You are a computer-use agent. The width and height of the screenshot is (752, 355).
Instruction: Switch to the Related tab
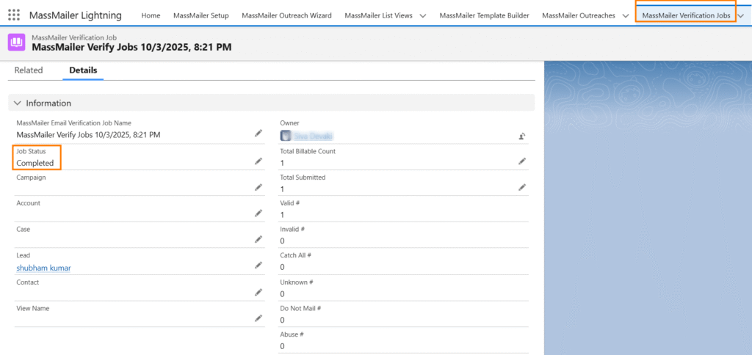(29, 70)
